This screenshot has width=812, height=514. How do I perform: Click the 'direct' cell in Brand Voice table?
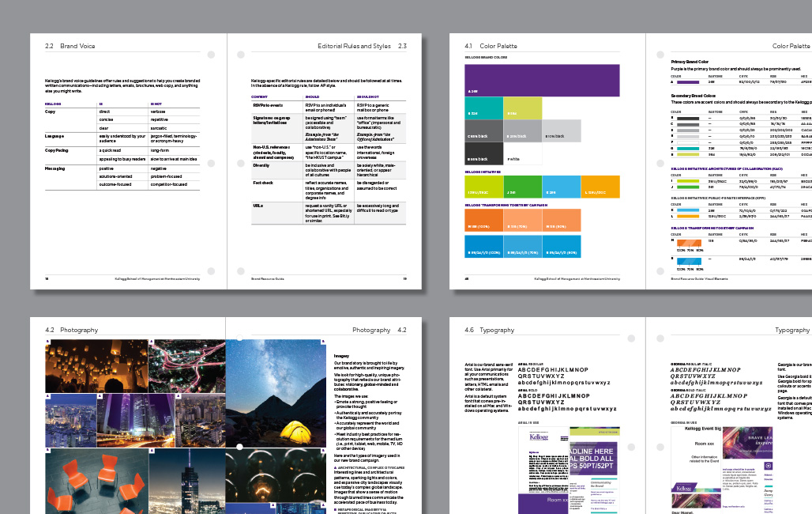[x=104, y=111]
